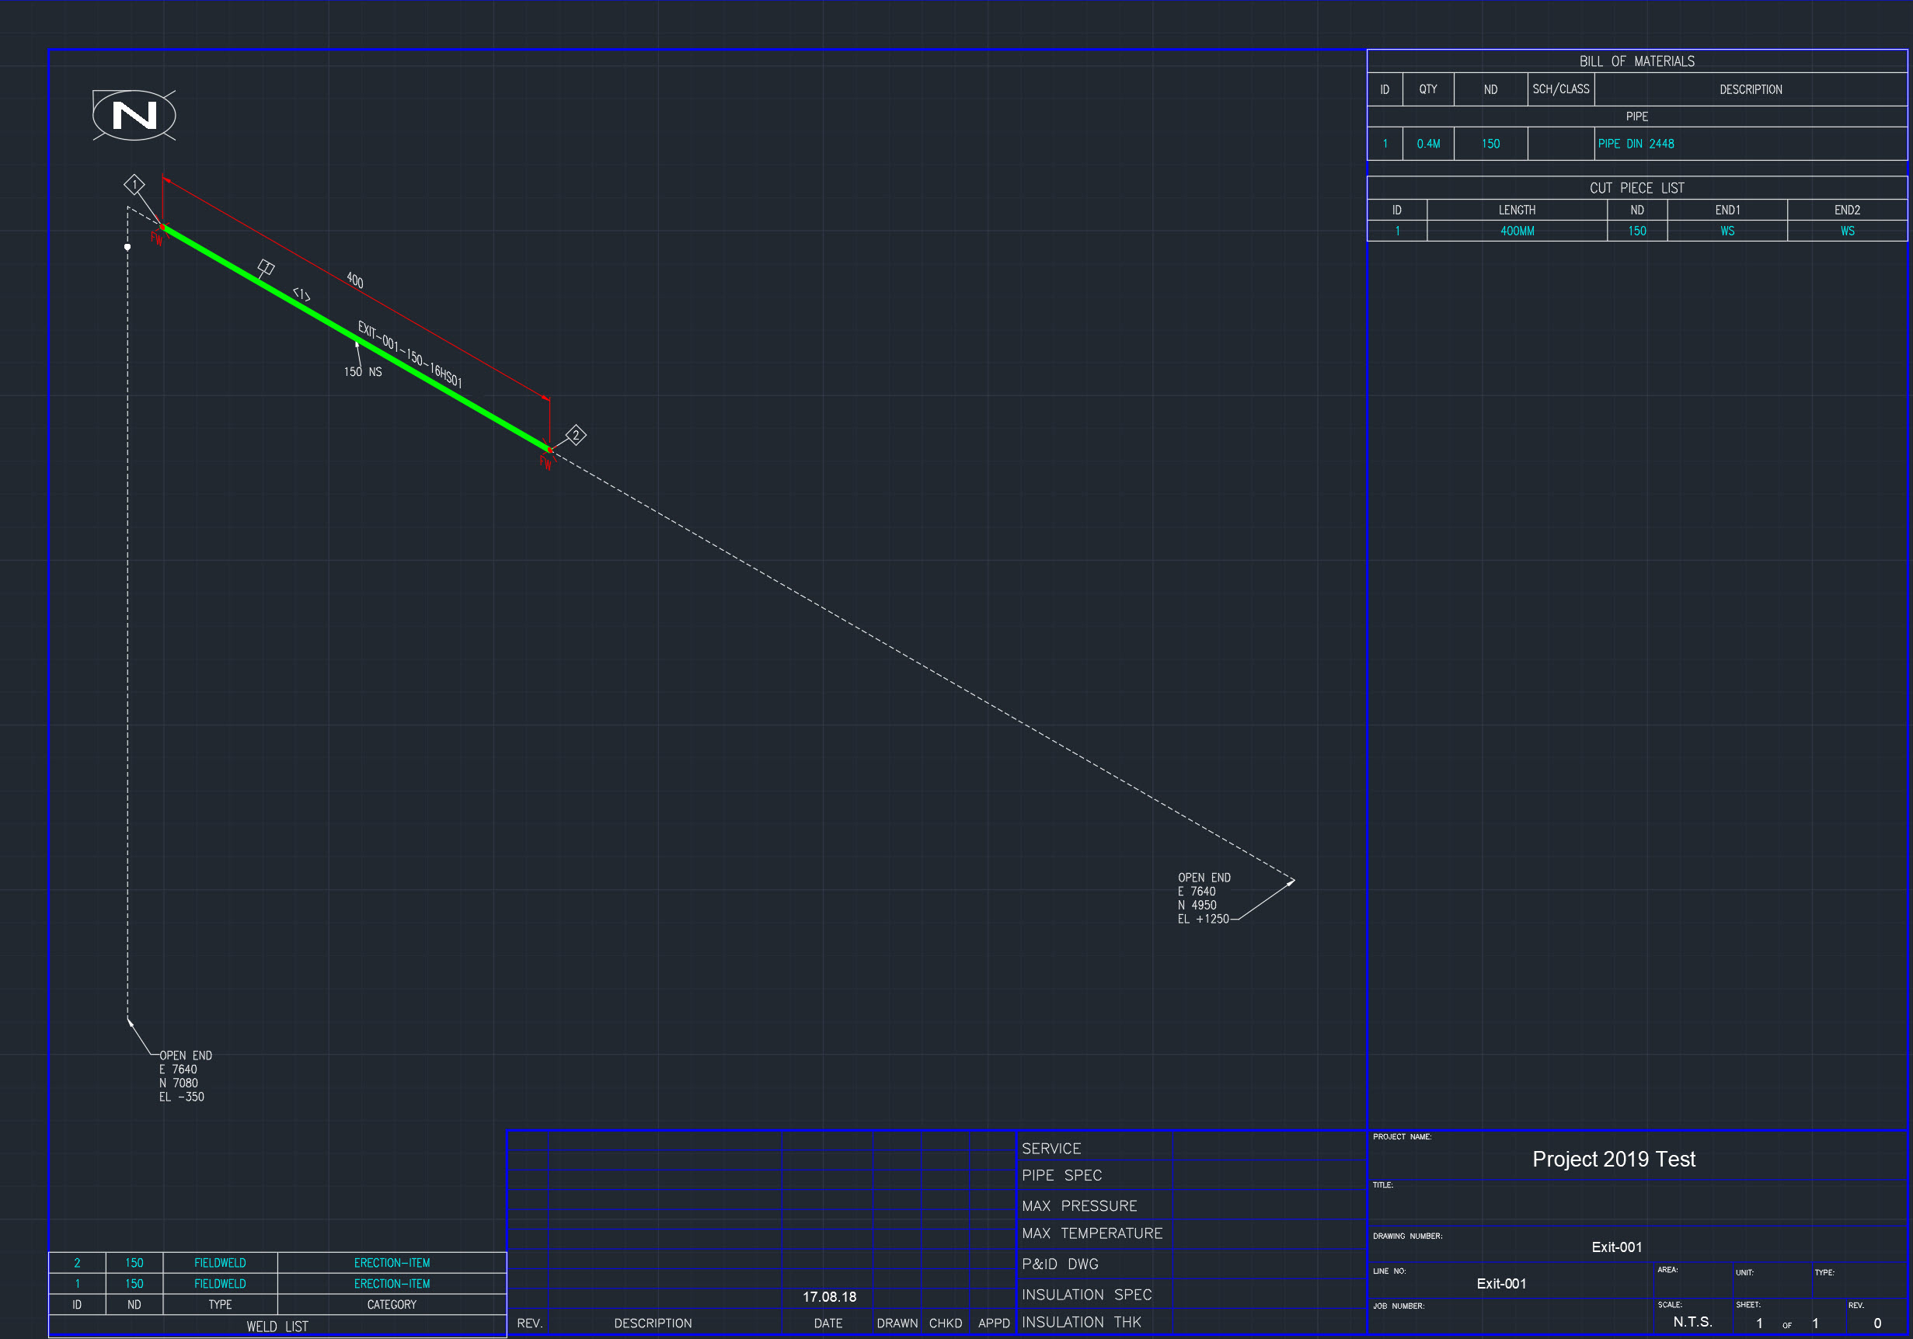
Task: Select the OPEN END annotation with N 7080
Action: 185,1076
